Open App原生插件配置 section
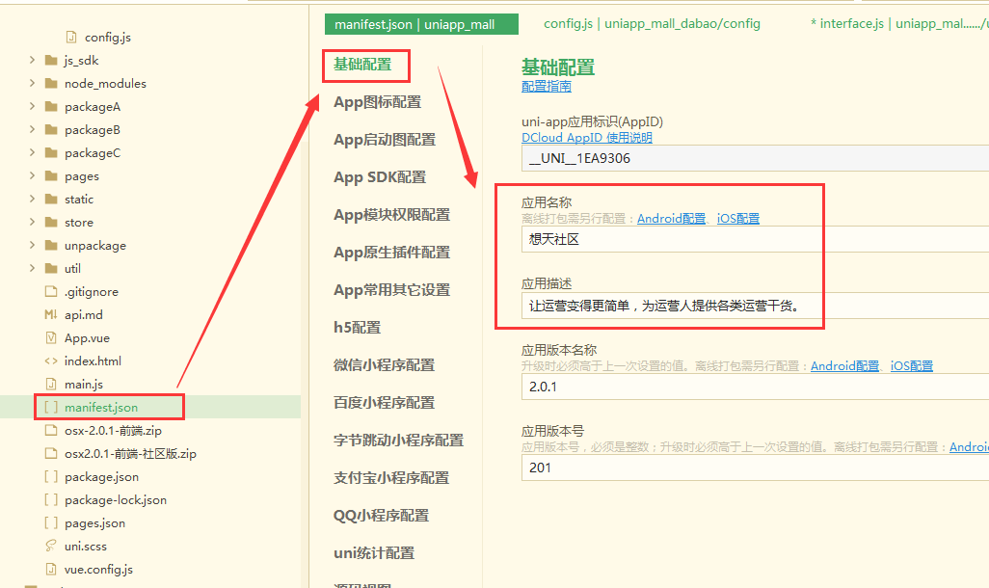The image size is (989, 588). coord(391,253)
